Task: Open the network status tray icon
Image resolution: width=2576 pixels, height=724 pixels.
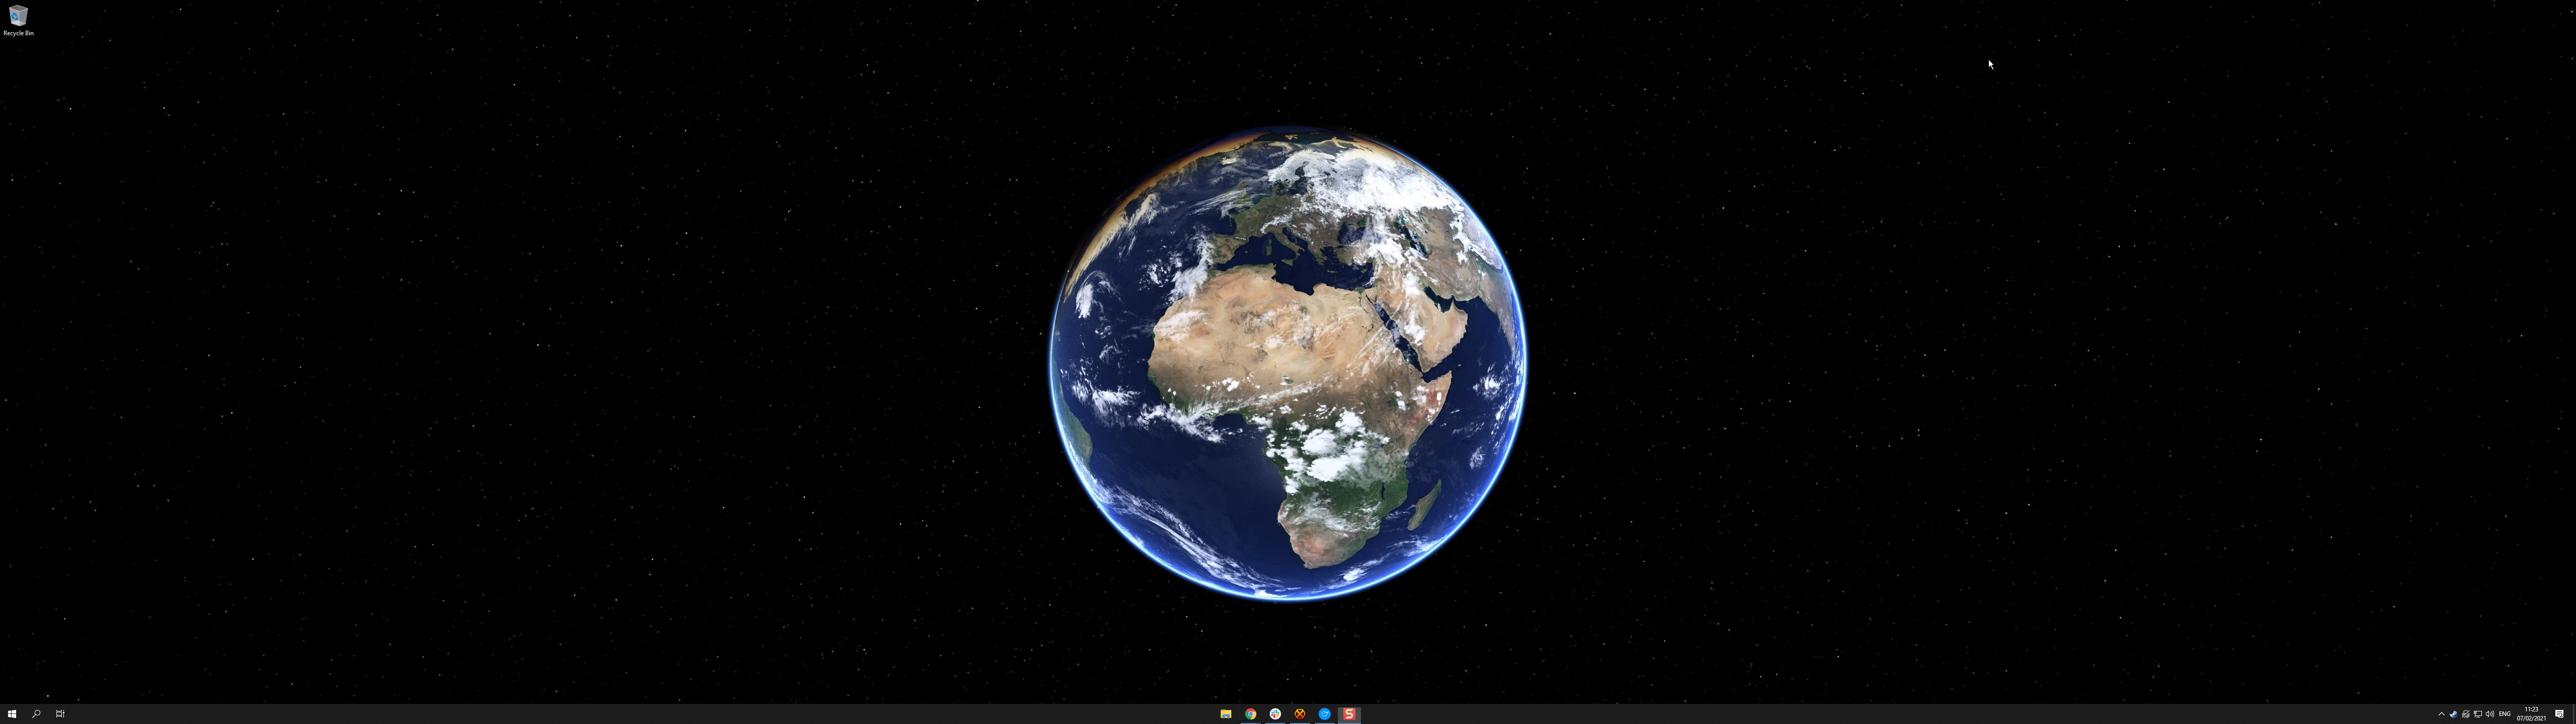Action: (x=2478, y=714)
